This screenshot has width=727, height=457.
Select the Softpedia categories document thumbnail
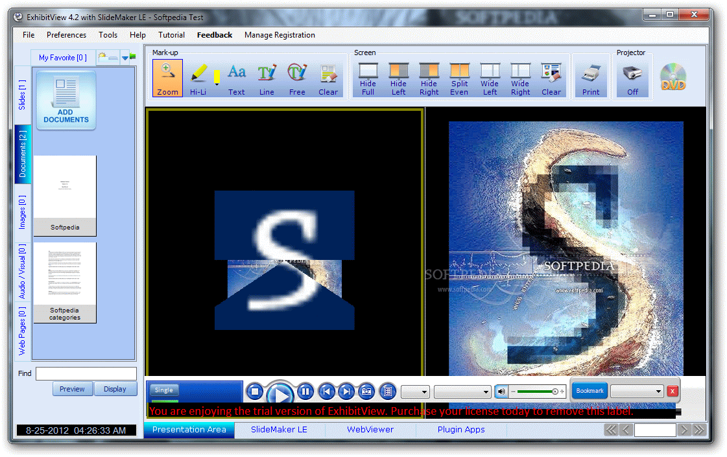pyautogui.click(x=65, y=283)
